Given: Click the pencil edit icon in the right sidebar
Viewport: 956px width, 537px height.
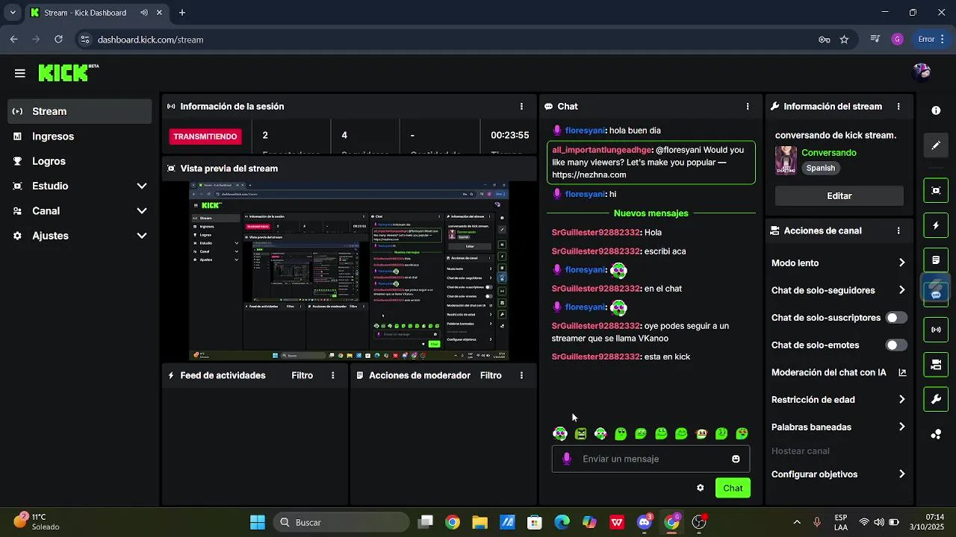Looking at the screenshot, I should 936,145.
